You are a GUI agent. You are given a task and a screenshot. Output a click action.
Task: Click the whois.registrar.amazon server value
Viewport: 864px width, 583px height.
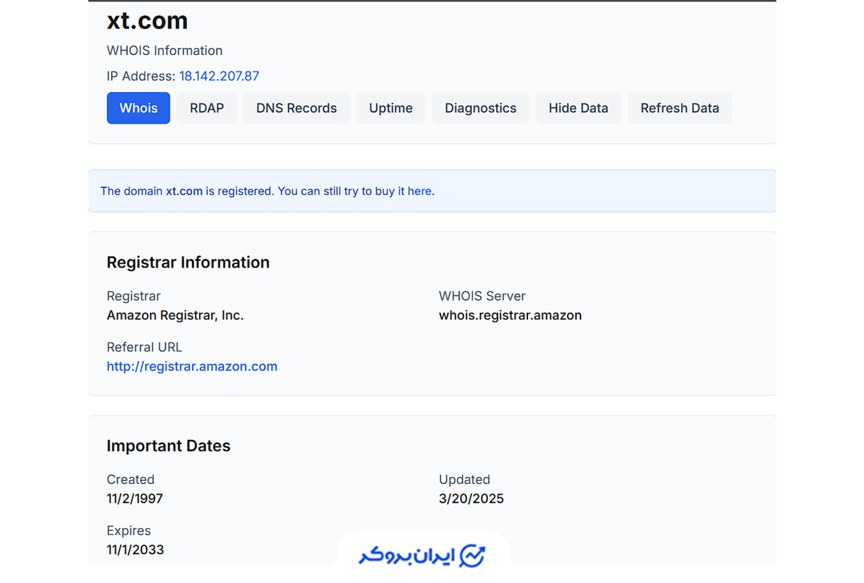[x=510, y=315]
